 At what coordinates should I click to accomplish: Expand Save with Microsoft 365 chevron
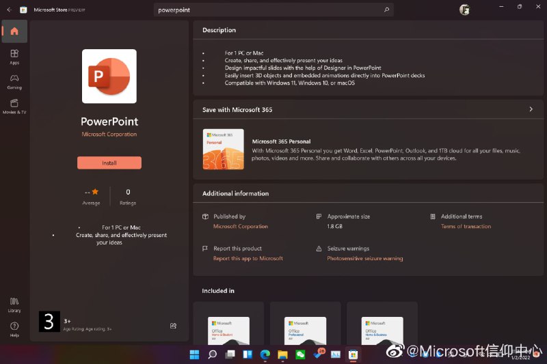pos(531,109)
